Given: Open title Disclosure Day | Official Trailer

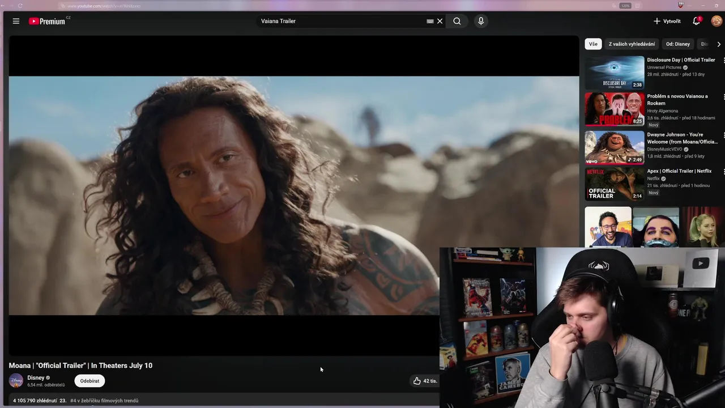Looking at the screenshot, I should click(681, 59).
